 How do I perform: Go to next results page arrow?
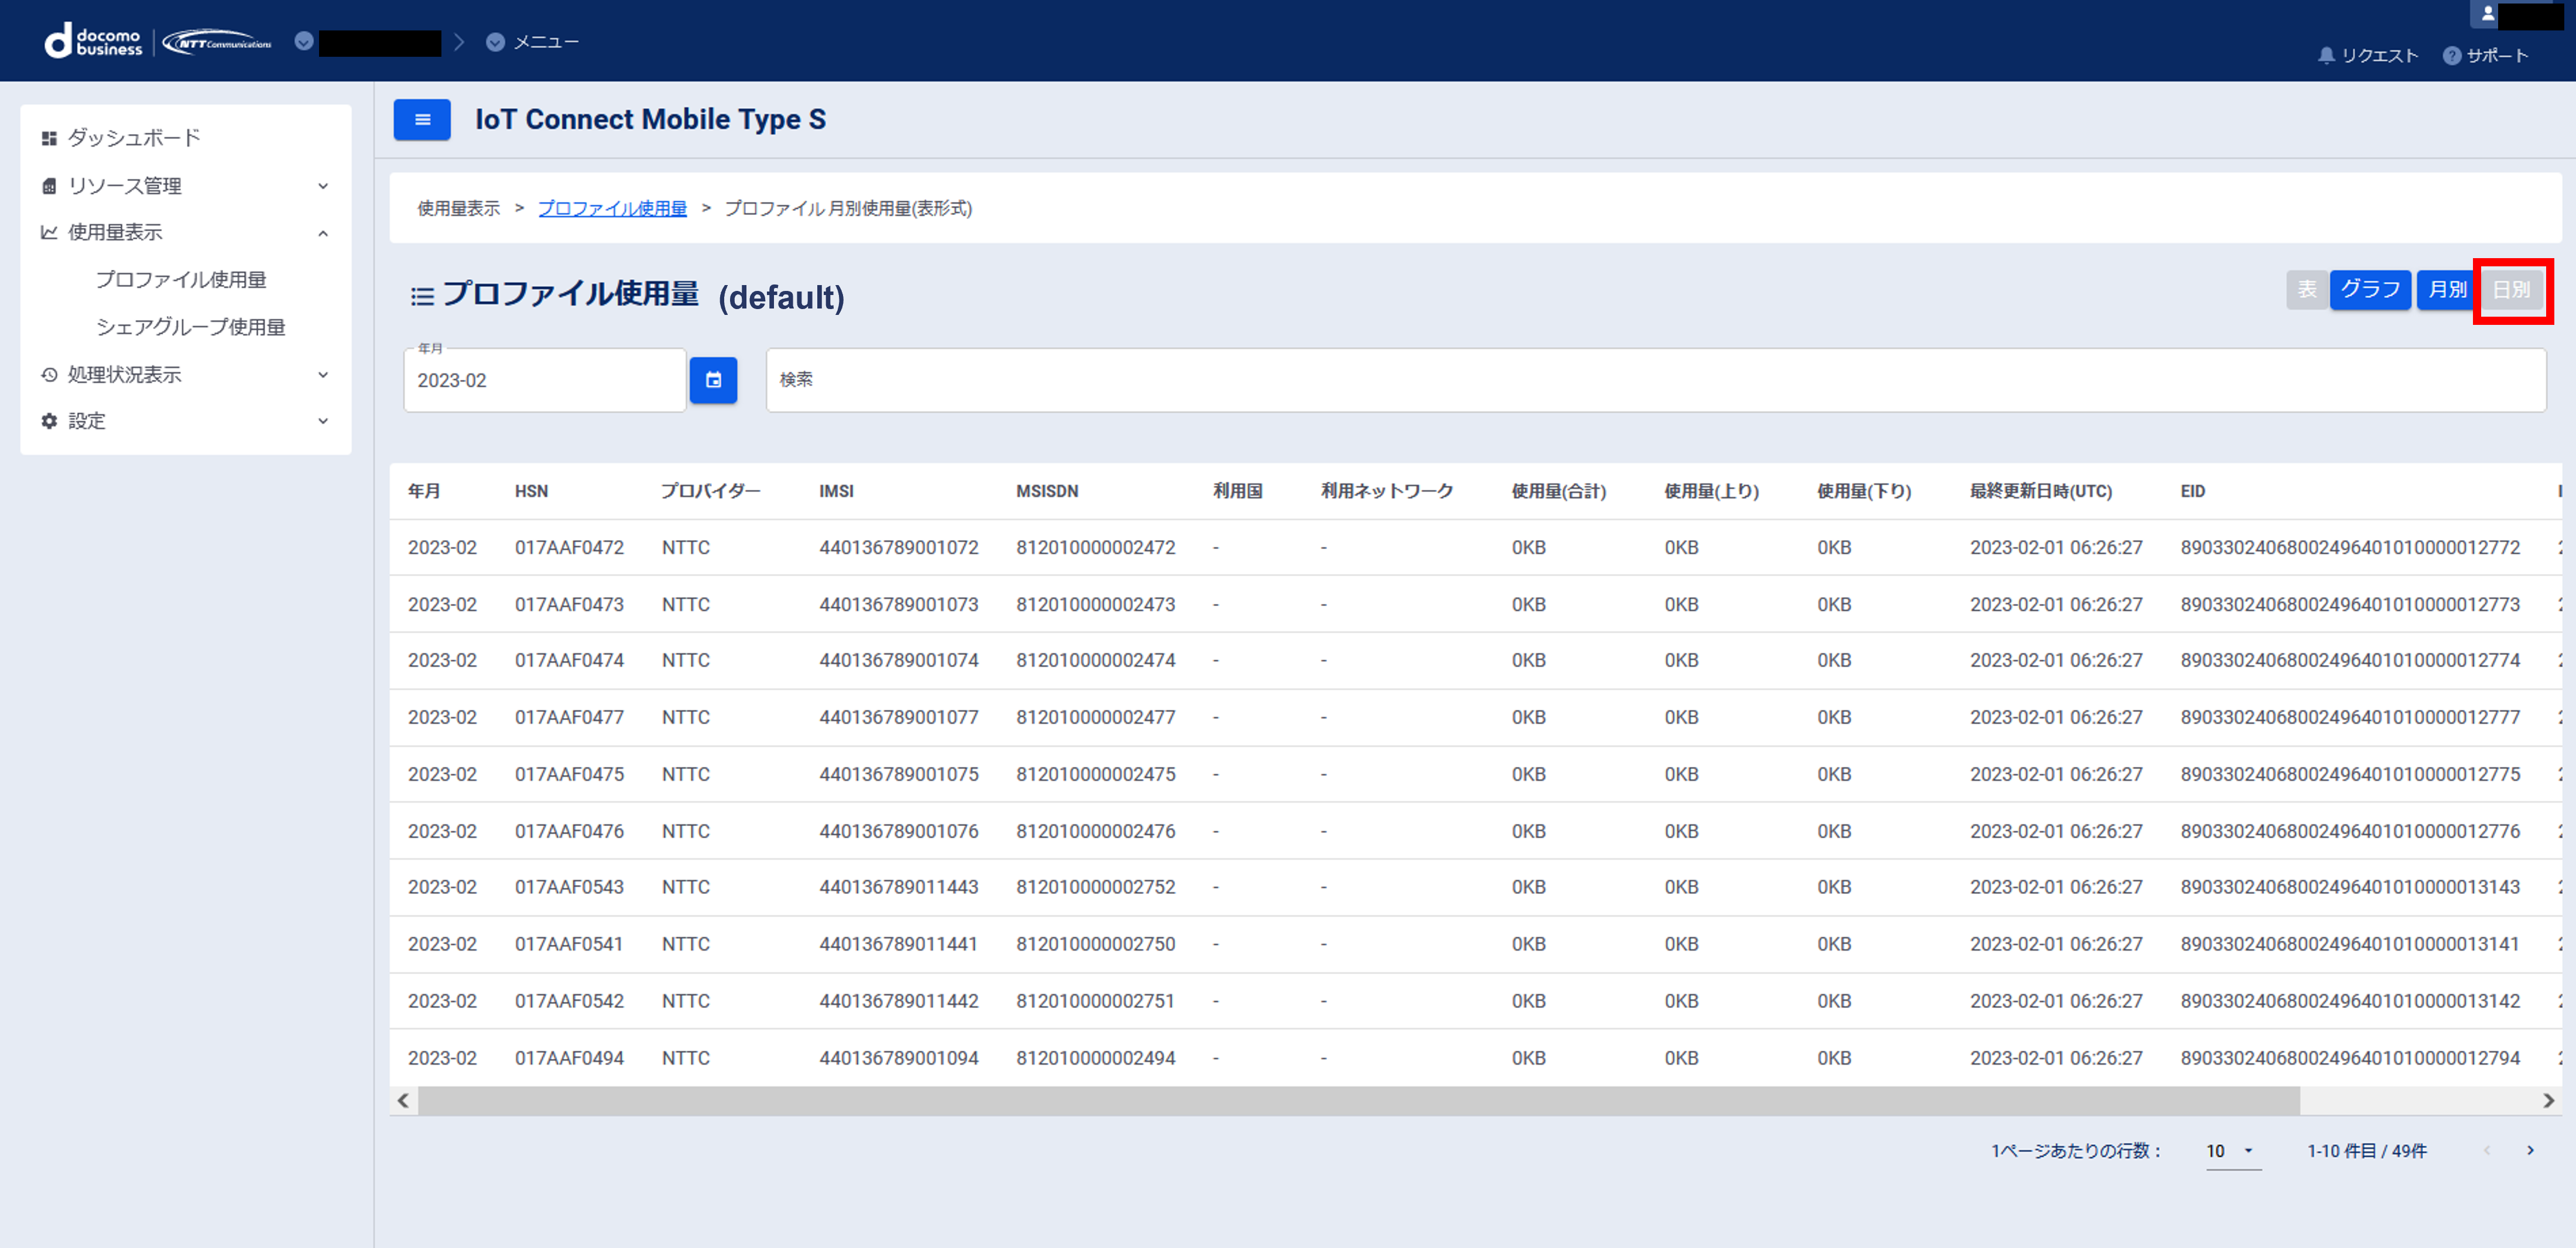(2530, 1151)
